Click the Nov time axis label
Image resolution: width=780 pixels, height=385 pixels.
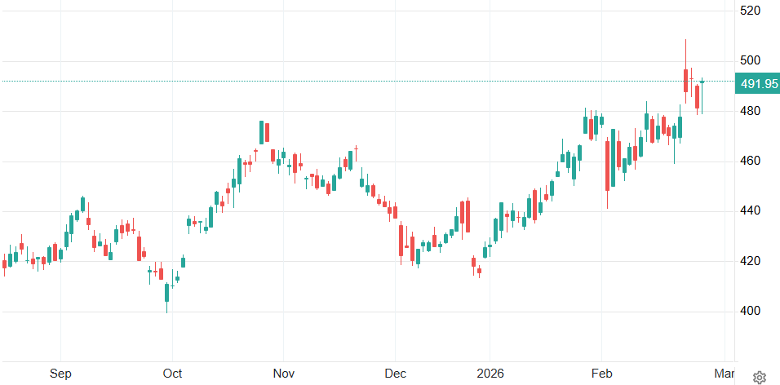click(x=283, y=374)
